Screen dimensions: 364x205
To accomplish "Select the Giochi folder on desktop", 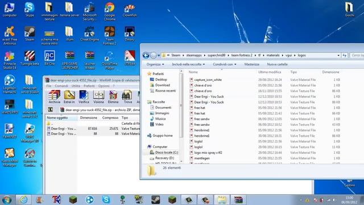I will 349,10.
